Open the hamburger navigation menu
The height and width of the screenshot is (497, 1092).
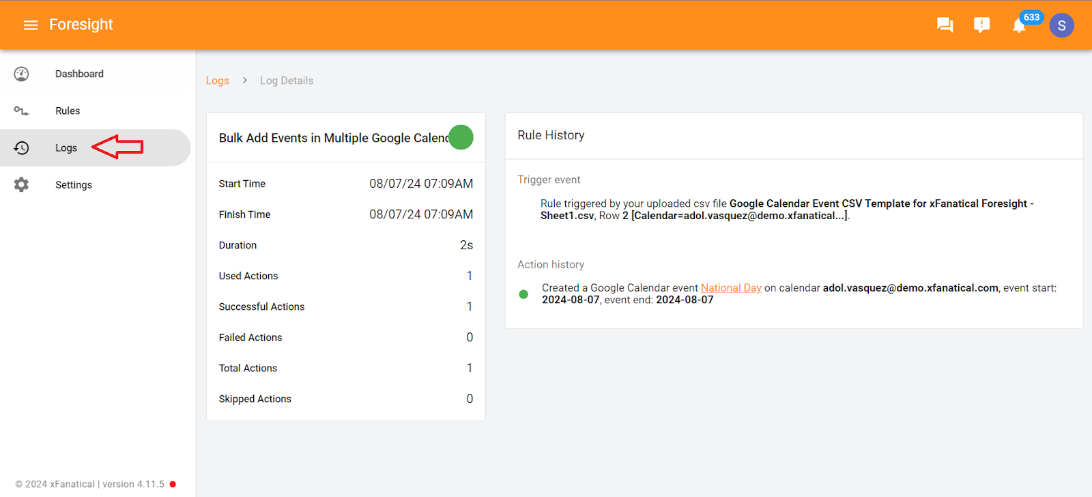[x=31, y=25]
